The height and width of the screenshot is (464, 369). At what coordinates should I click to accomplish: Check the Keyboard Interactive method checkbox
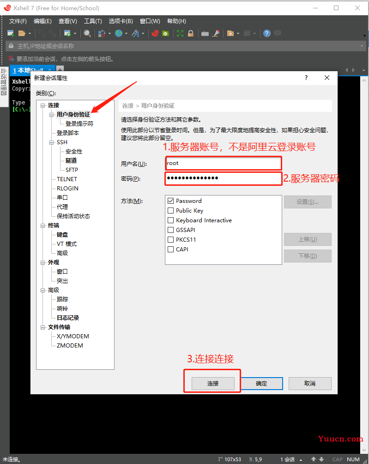point(170,220)
